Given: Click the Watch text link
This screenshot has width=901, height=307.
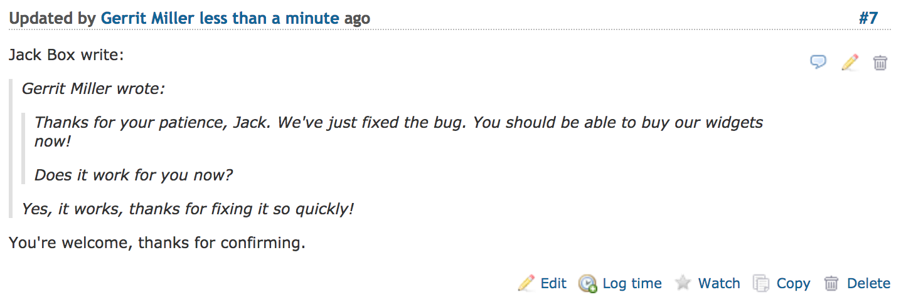Looking at the screenshot, I should tap(719, 284).
